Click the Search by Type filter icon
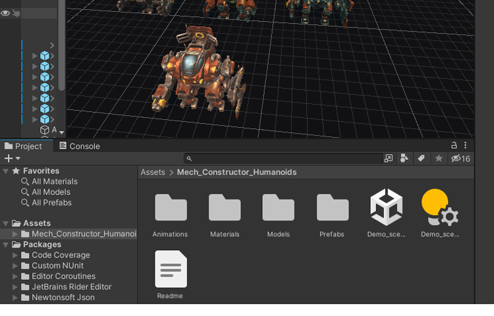 coord(404,159)
